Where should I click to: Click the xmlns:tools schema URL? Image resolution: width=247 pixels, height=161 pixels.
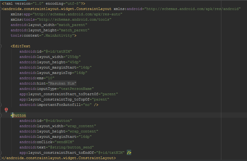point(74,19)
